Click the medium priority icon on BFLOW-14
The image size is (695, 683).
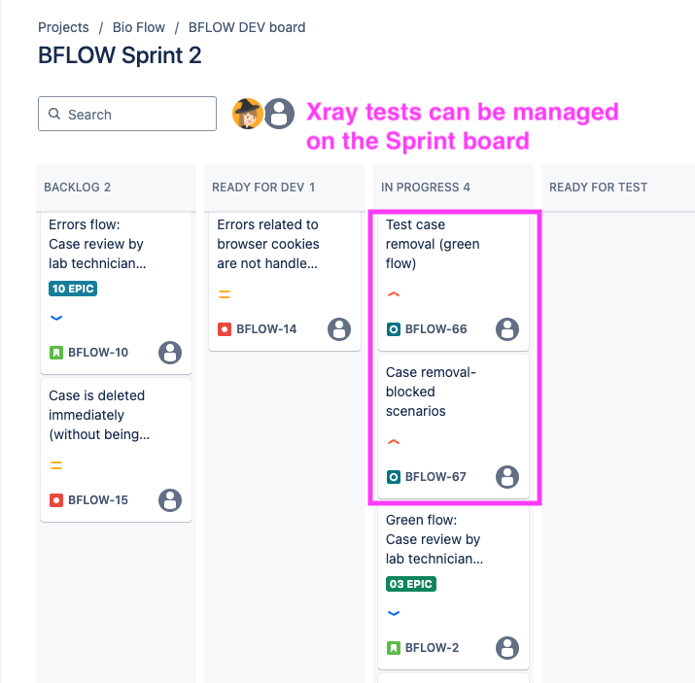[225, 294]
